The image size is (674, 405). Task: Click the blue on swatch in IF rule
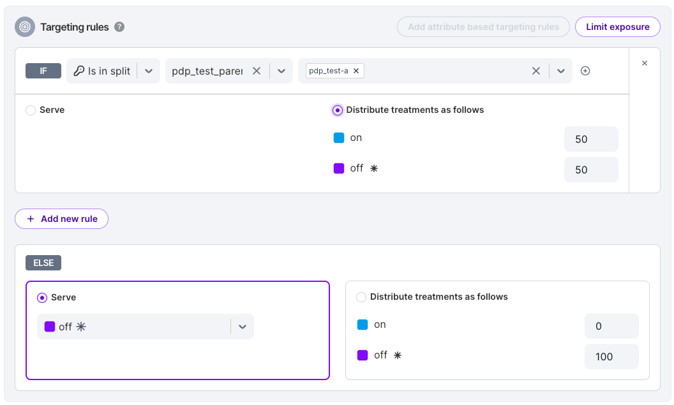[339, 138]
